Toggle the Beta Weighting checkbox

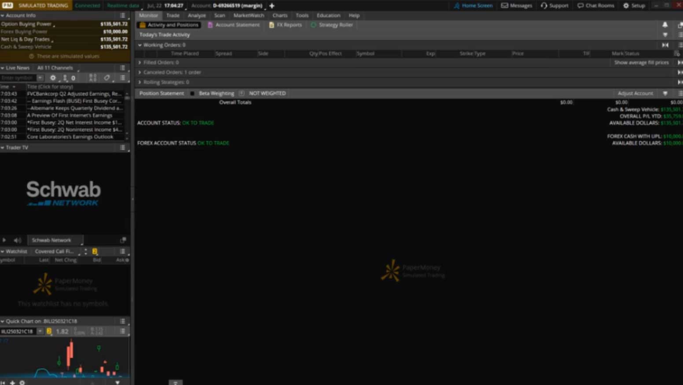tap(192, 93)
